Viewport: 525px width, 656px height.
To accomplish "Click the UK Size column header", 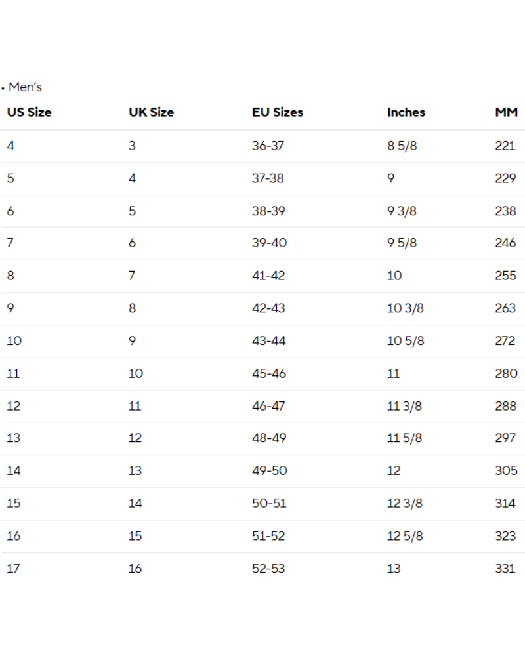I will 151,112.
